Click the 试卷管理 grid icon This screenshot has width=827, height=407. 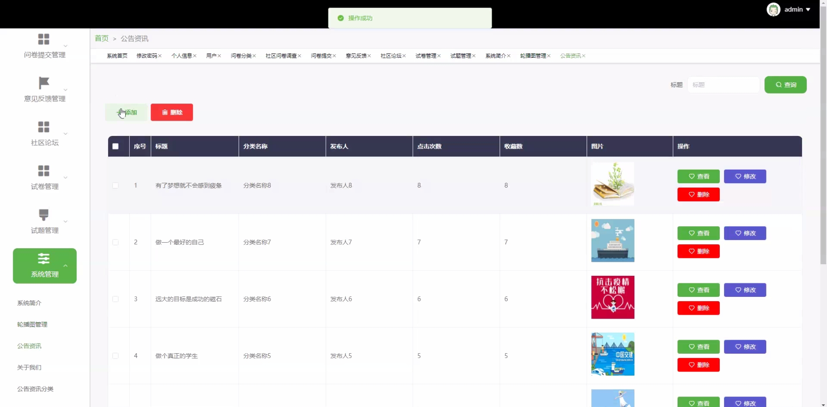tap(43, 170)
